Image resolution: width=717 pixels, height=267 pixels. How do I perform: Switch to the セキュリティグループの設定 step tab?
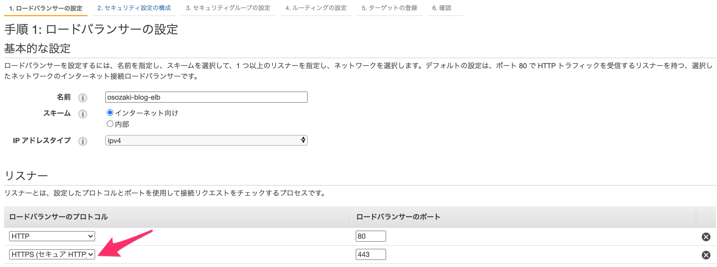click(x=228, y=8)
